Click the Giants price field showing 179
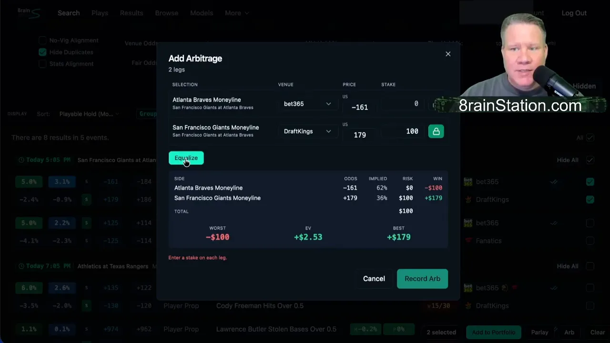 360,135
